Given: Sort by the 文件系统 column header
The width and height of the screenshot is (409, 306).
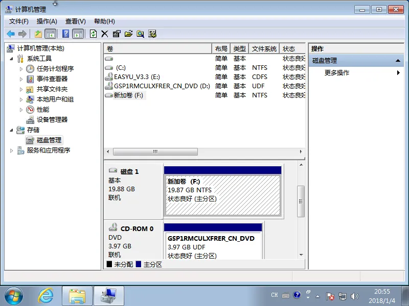Looking at the screenshot, I should pos(264,48).
